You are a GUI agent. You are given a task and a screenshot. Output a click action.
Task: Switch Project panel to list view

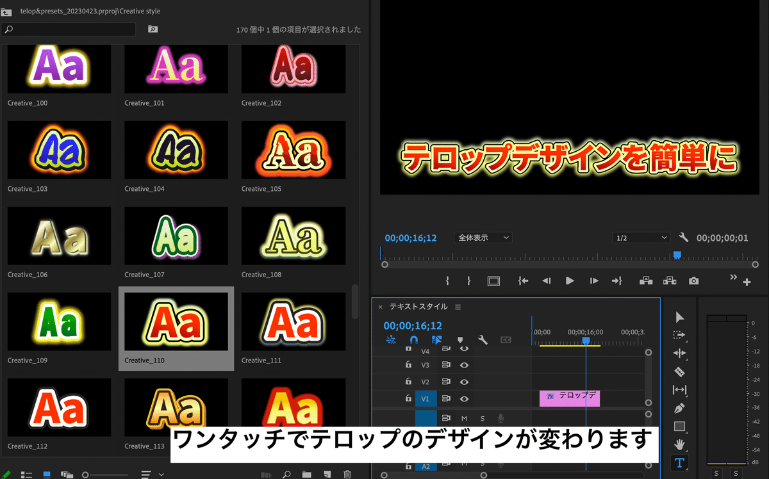[x=26, y=475]
